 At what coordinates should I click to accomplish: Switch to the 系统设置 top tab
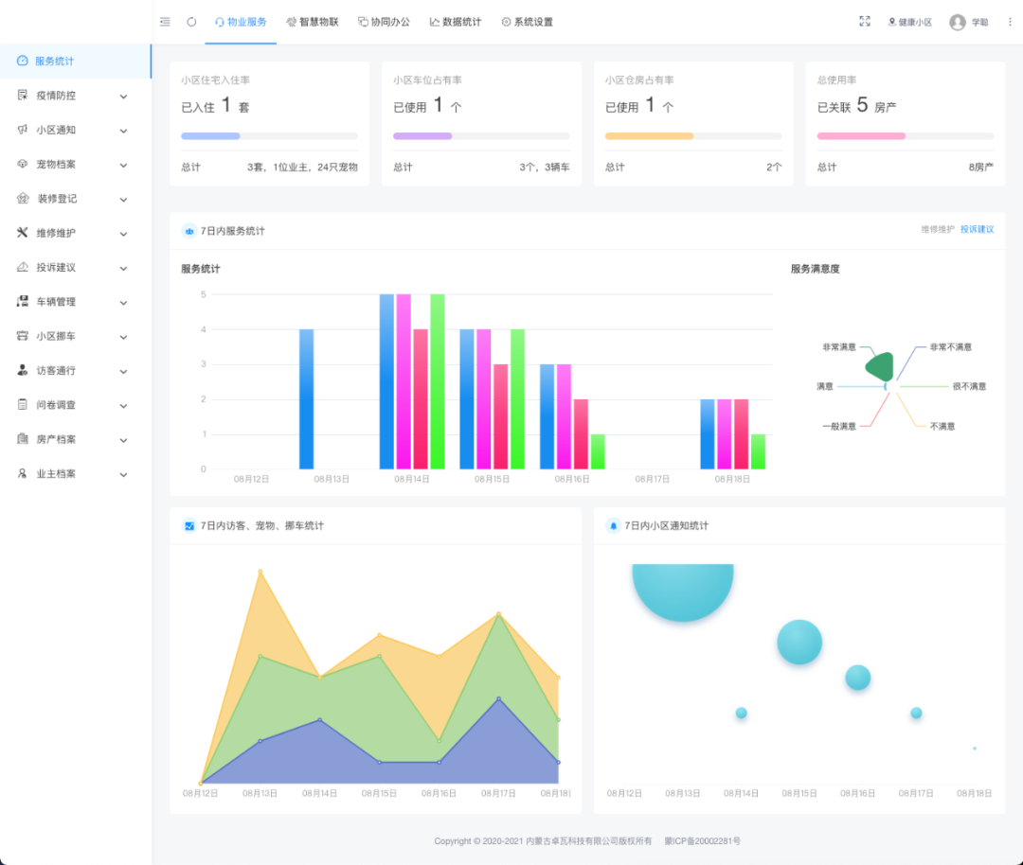[x=528, y=22]
